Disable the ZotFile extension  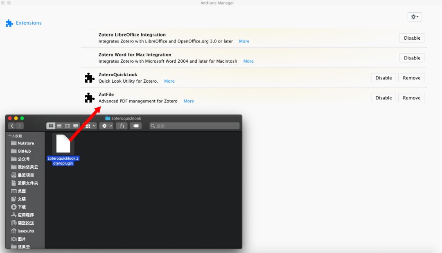383,98
